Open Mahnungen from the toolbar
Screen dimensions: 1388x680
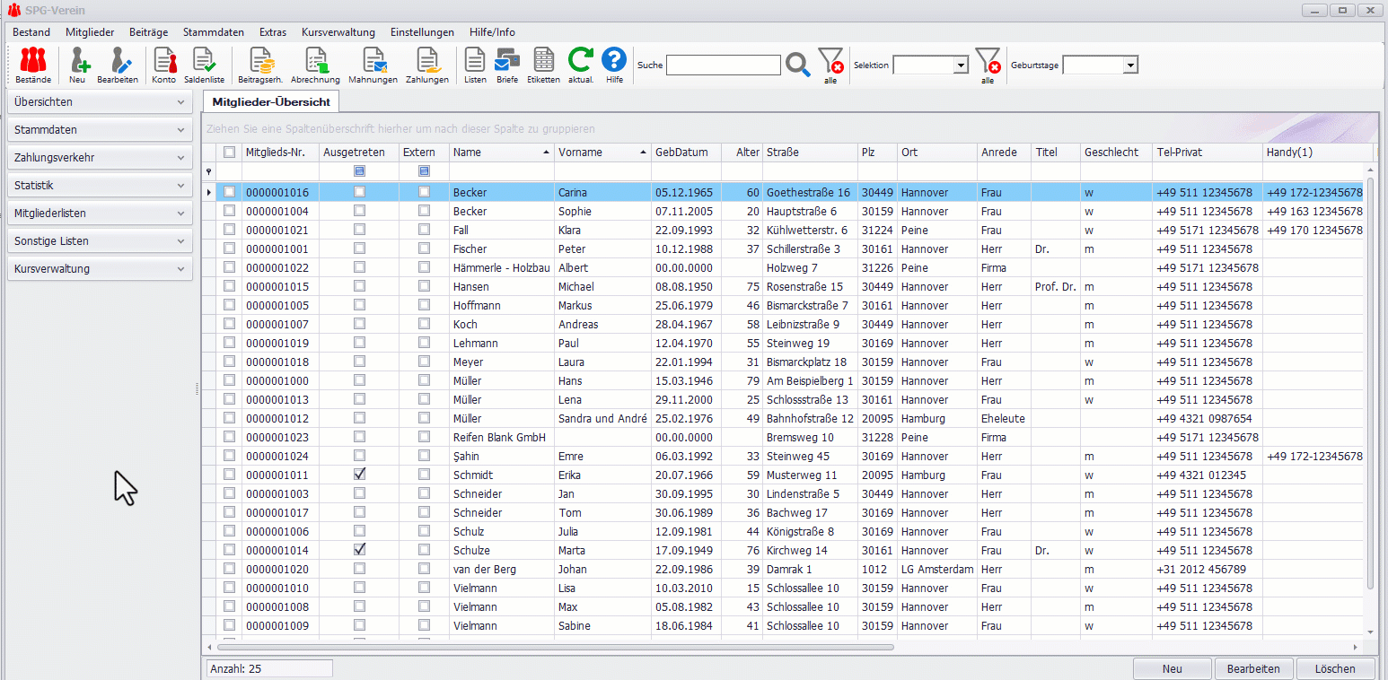tap(373, 61)
